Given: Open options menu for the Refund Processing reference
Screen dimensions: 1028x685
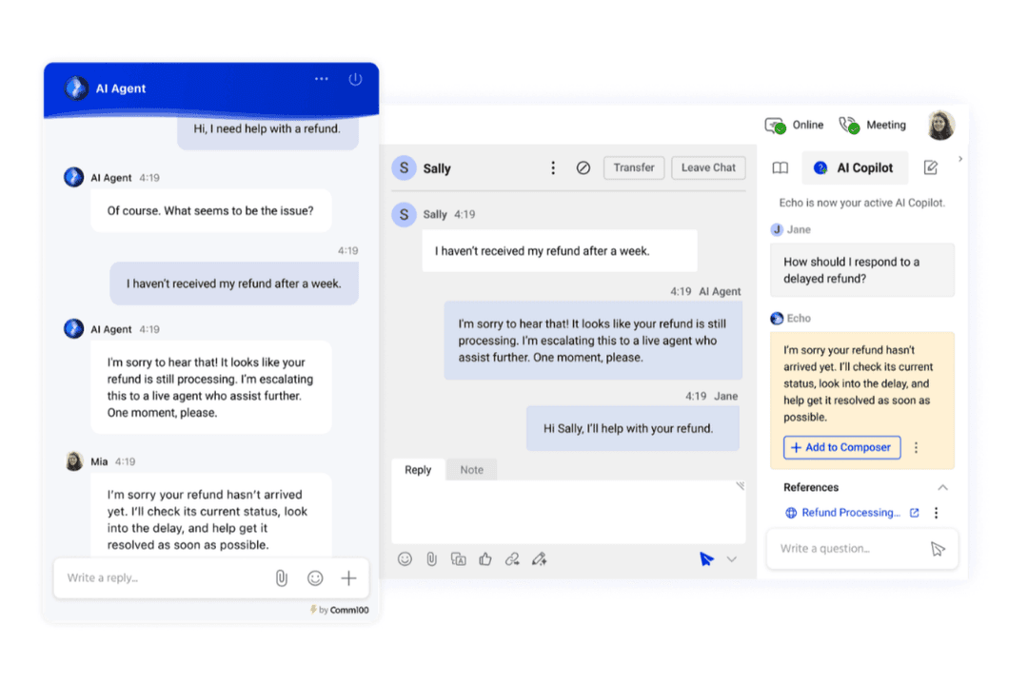Looking at the screenshot, I should (937, 513).
